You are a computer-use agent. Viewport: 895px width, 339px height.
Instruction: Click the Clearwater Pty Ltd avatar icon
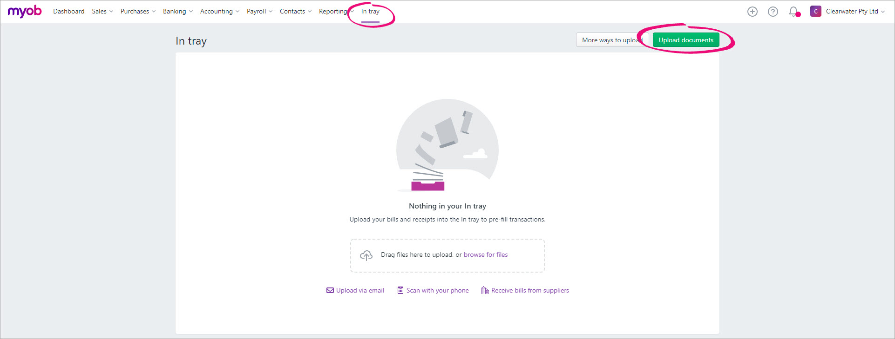(x=815, y=12)
